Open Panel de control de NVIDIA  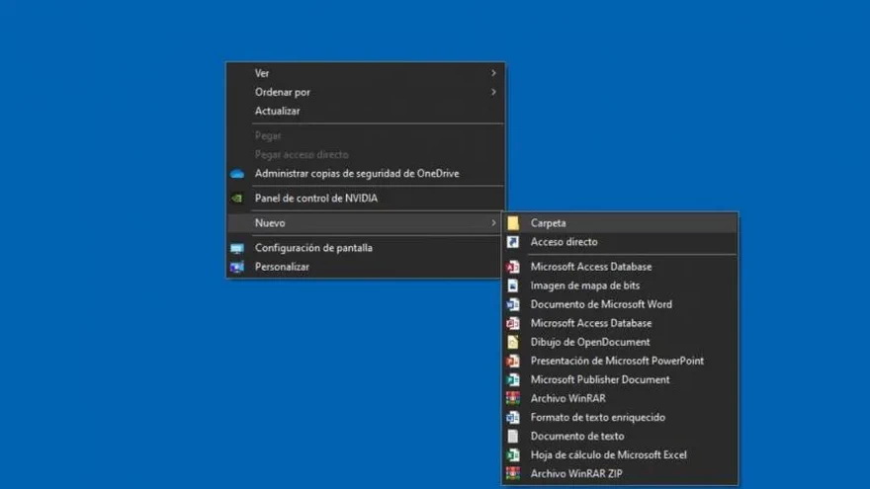pos(365,198)
